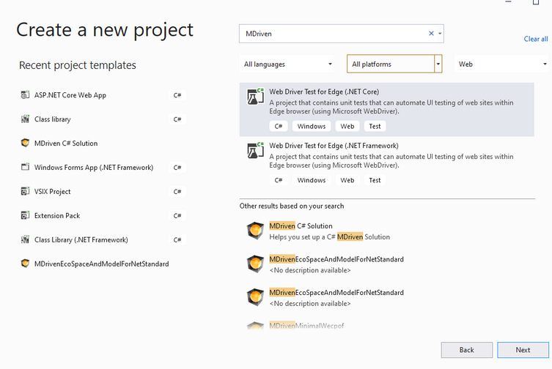552x369 pixels.
Task: Open the Web project type dropdown
Action: 502,64
